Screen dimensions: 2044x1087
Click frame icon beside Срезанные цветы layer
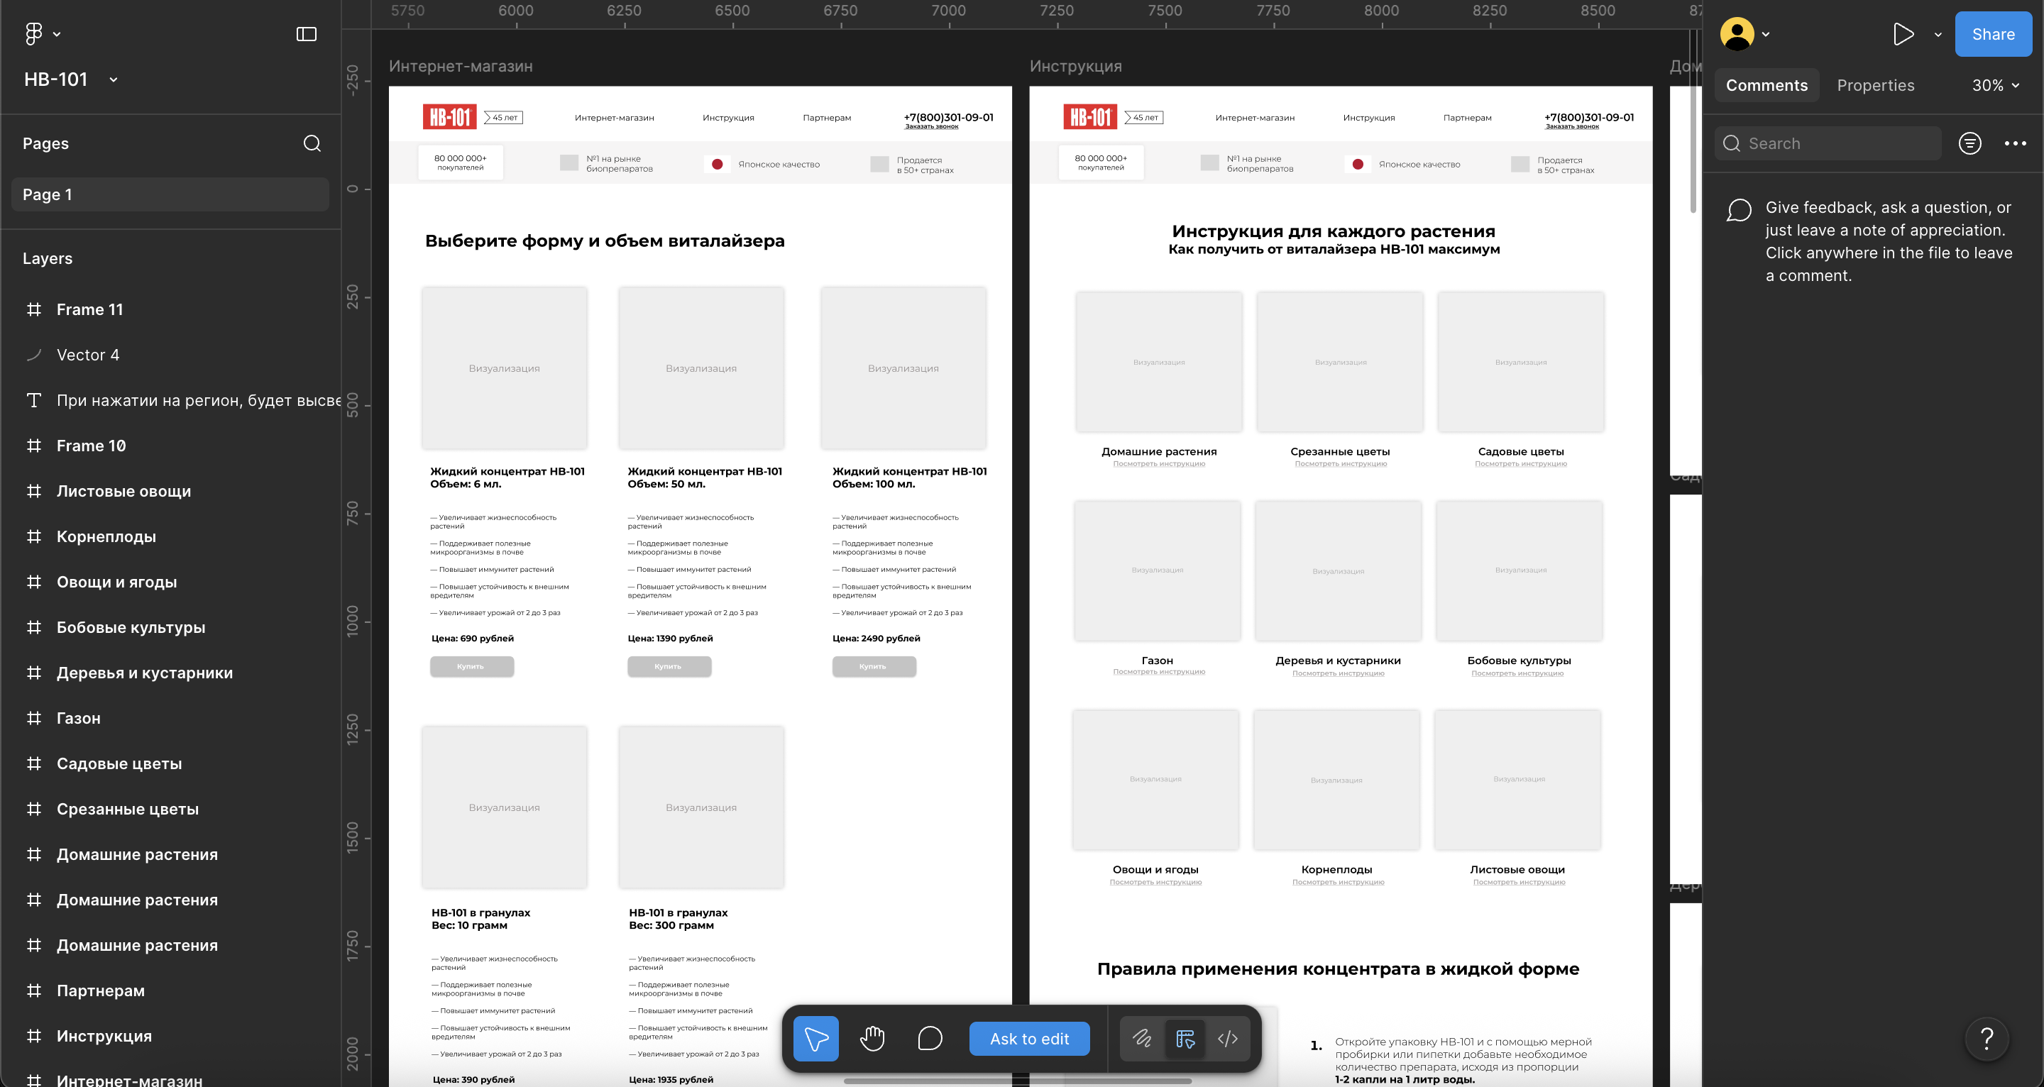coord(34,808)
